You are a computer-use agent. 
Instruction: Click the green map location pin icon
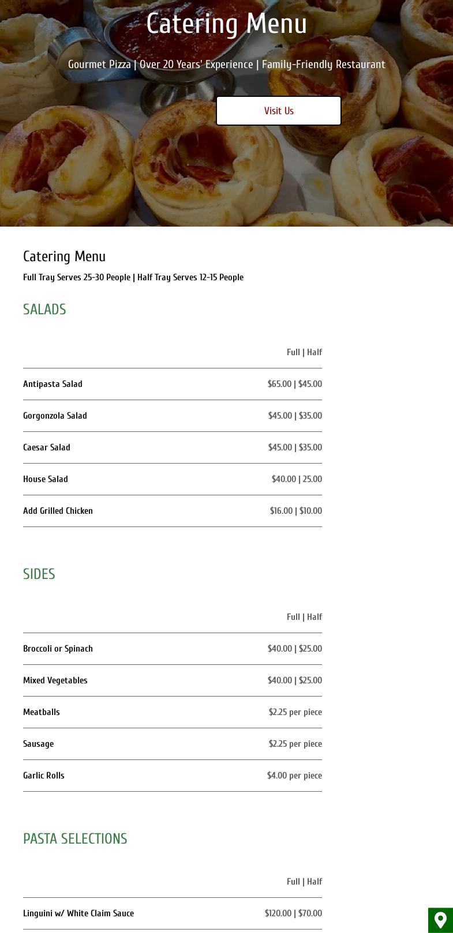tap(440, 920)
